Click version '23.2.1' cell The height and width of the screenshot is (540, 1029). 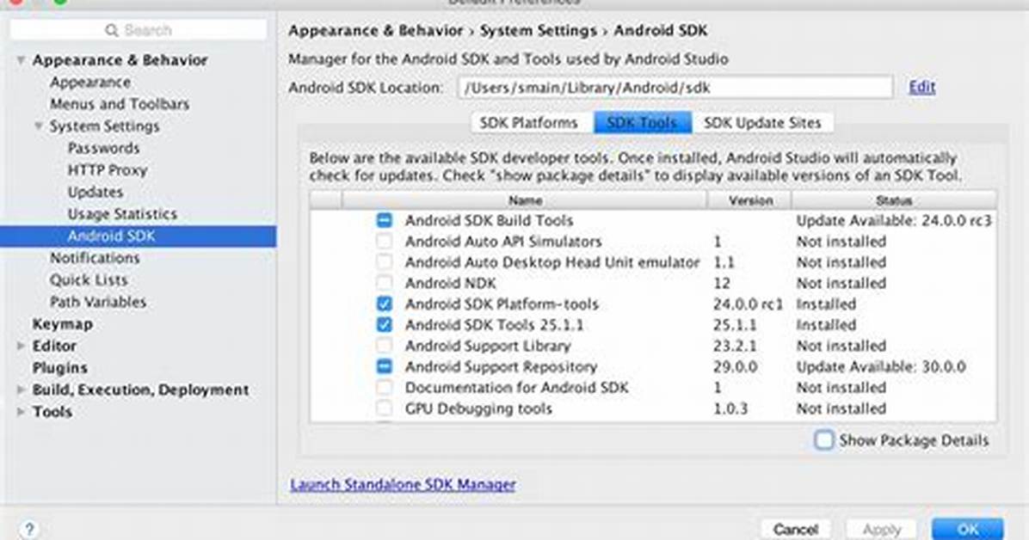click(735, 346)
